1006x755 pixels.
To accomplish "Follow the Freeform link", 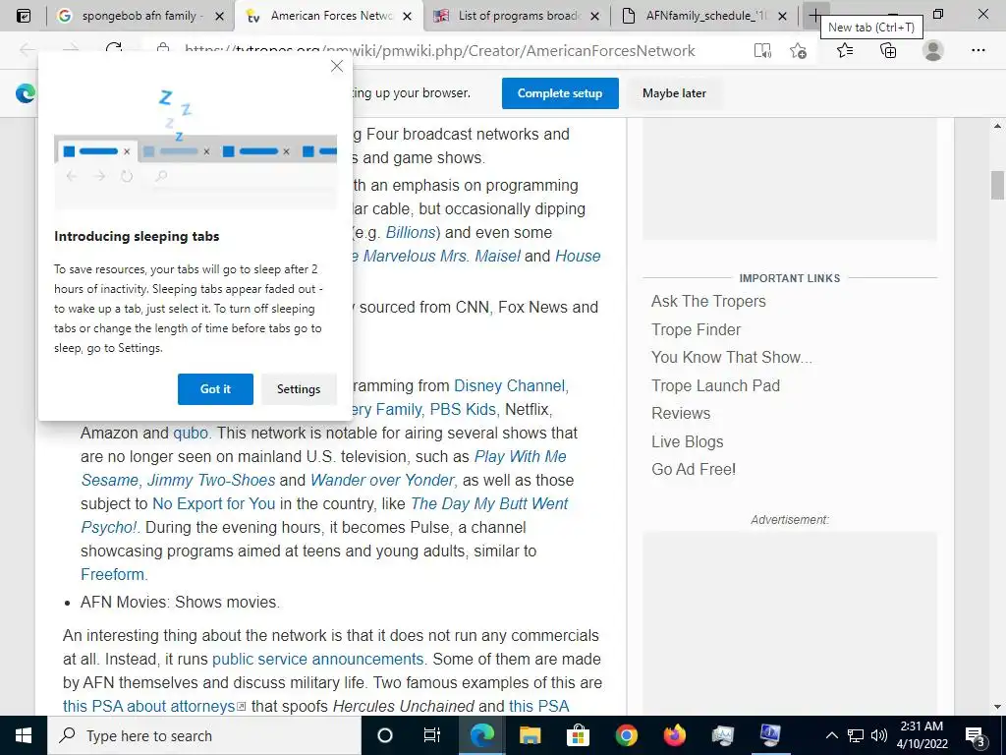I will pyautogui.click(x=114, y=574).
